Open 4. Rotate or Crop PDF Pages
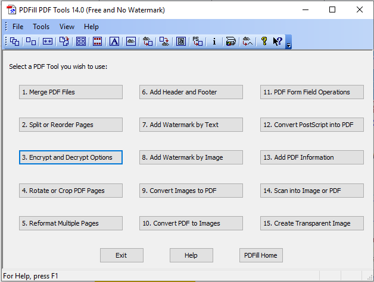Screen dimensions: 374x282 pos(71,191)
